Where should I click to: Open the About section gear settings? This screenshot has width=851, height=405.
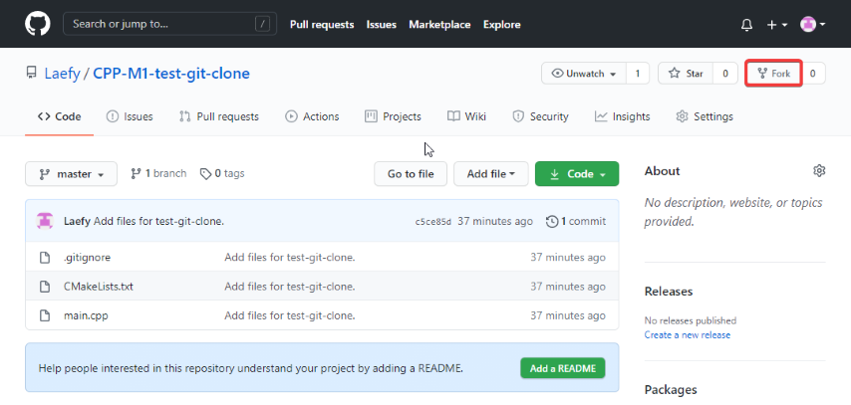(819, 171)
